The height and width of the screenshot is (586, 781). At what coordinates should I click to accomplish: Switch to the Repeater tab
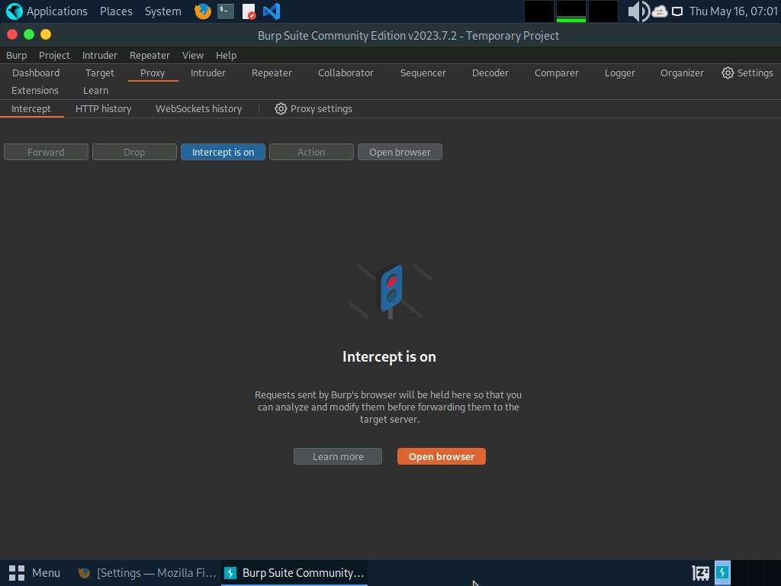pos(272,72)
